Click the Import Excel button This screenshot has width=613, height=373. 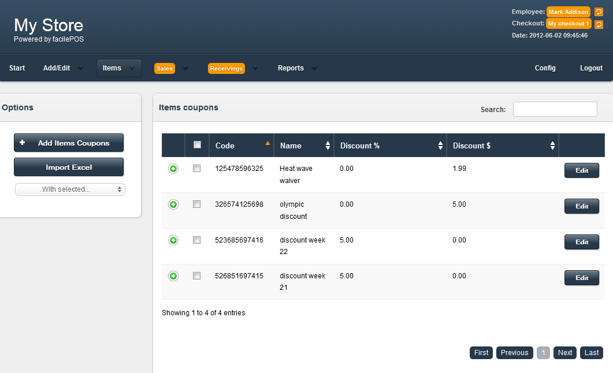(x=69, y=167)
